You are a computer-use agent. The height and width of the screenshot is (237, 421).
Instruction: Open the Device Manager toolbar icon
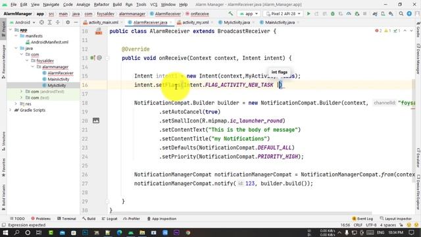(383, 13)
